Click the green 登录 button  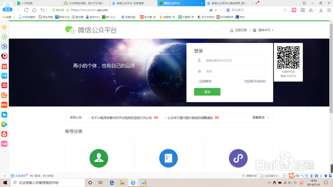pos(207,92)
